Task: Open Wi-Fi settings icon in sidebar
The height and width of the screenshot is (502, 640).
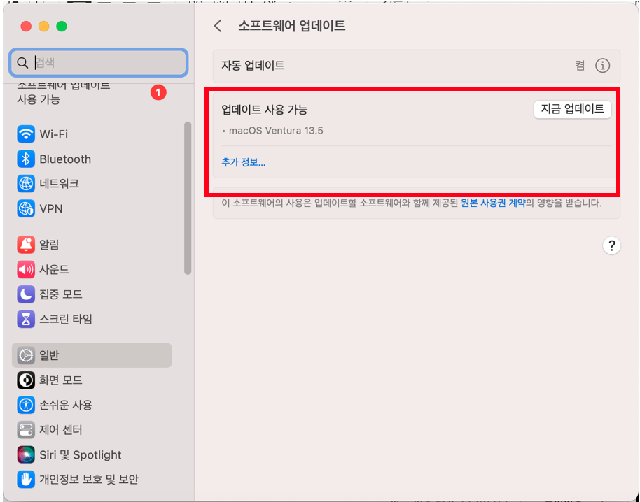Action: pos(26,134)
